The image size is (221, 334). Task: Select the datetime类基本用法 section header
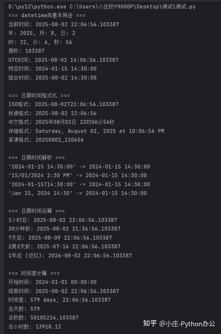(x=47, y=15)
